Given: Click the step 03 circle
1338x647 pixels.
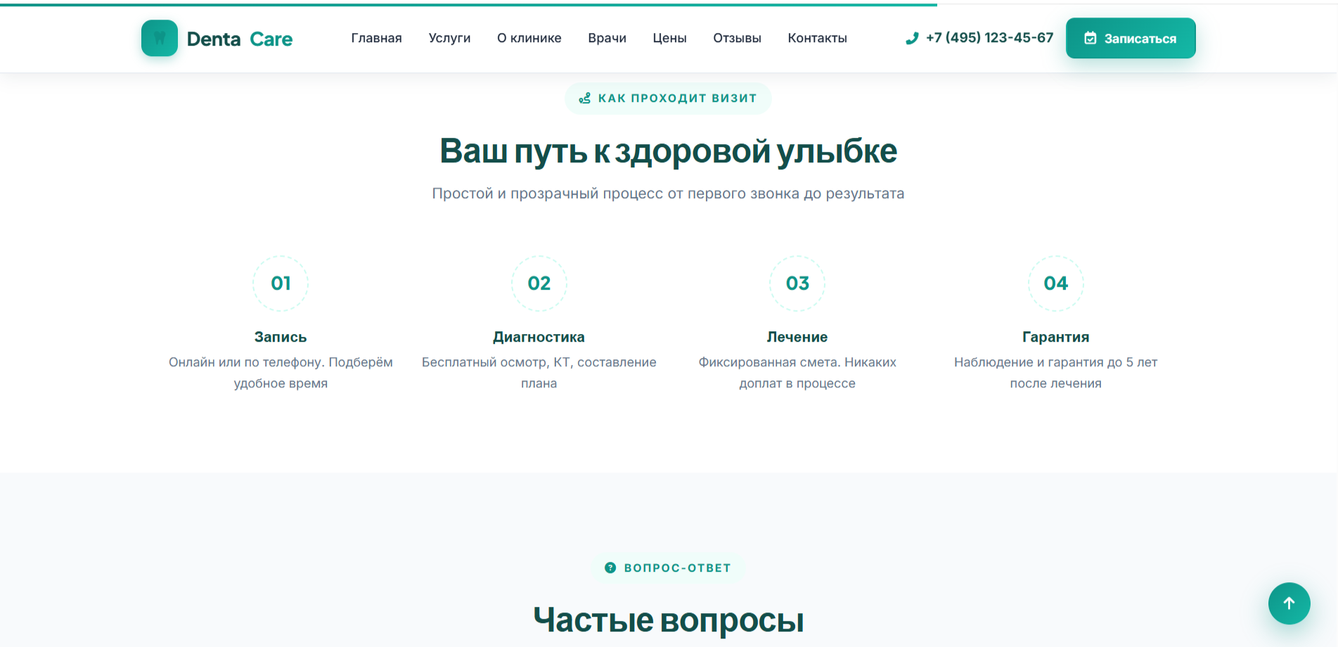Looking at the screenshot, I should tap(797, 283).
